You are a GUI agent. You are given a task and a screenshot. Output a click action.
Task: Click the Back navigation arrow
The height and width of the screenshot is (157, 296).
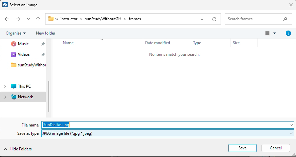[x=7, y=19]
